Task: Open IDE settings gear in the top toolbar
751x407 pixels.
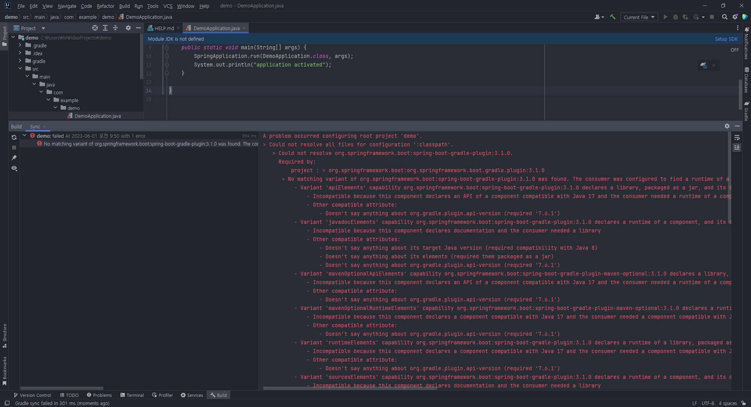Action: pos(735,17)
